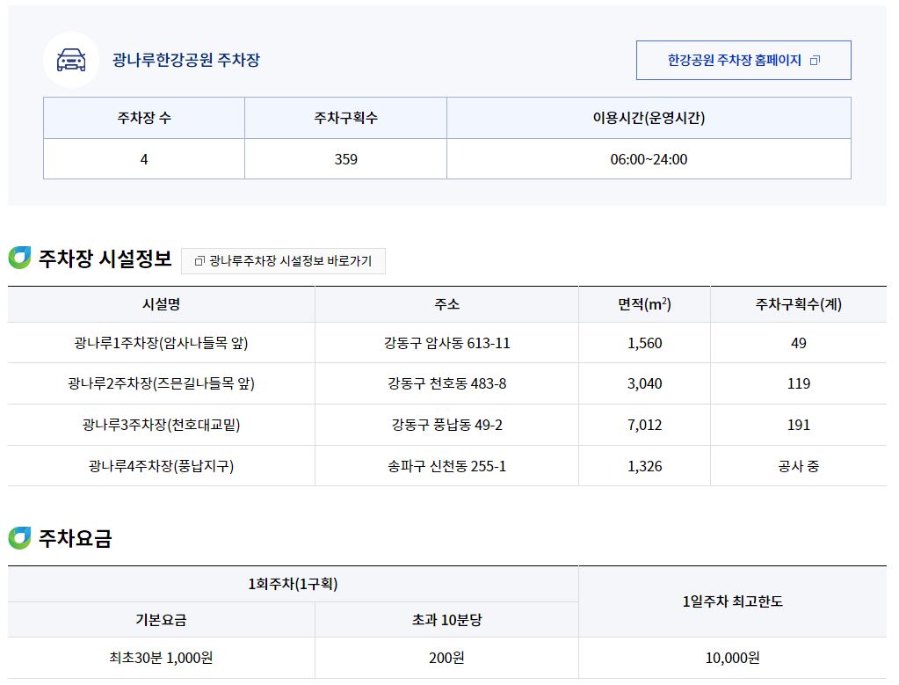The height and width of the screenshot is (685, 899).
Task: Select 광나루3주차장(천호대교밑) row name
Action: (161, 425)
